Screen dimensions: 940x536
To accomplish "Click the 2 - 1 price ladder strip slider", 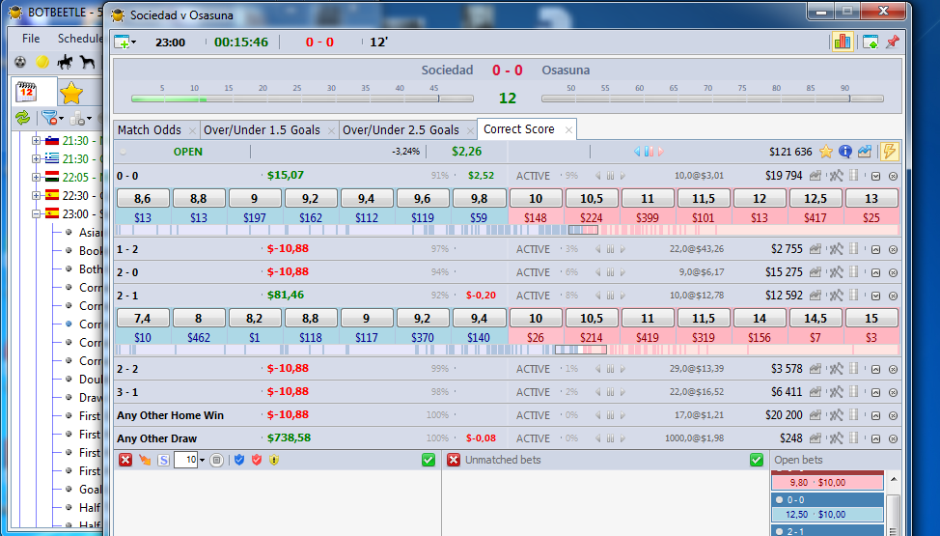I will click(x=580, y=350).
